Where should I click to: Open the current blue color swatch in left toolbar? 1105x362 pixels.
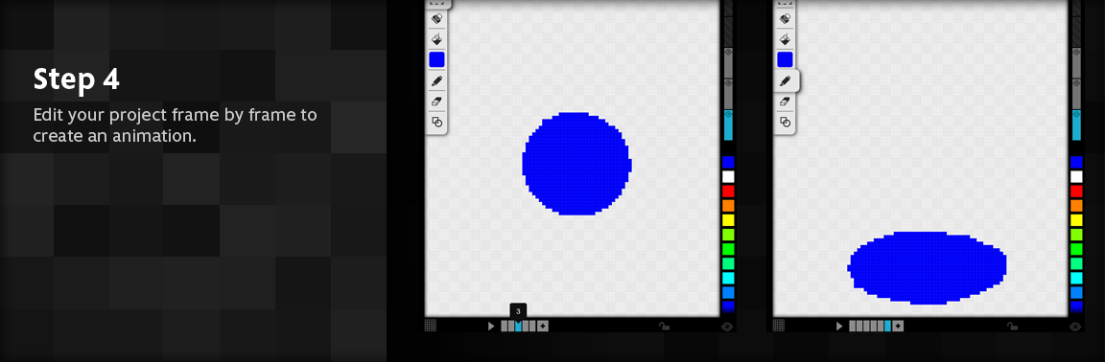(x=437, y=60)
